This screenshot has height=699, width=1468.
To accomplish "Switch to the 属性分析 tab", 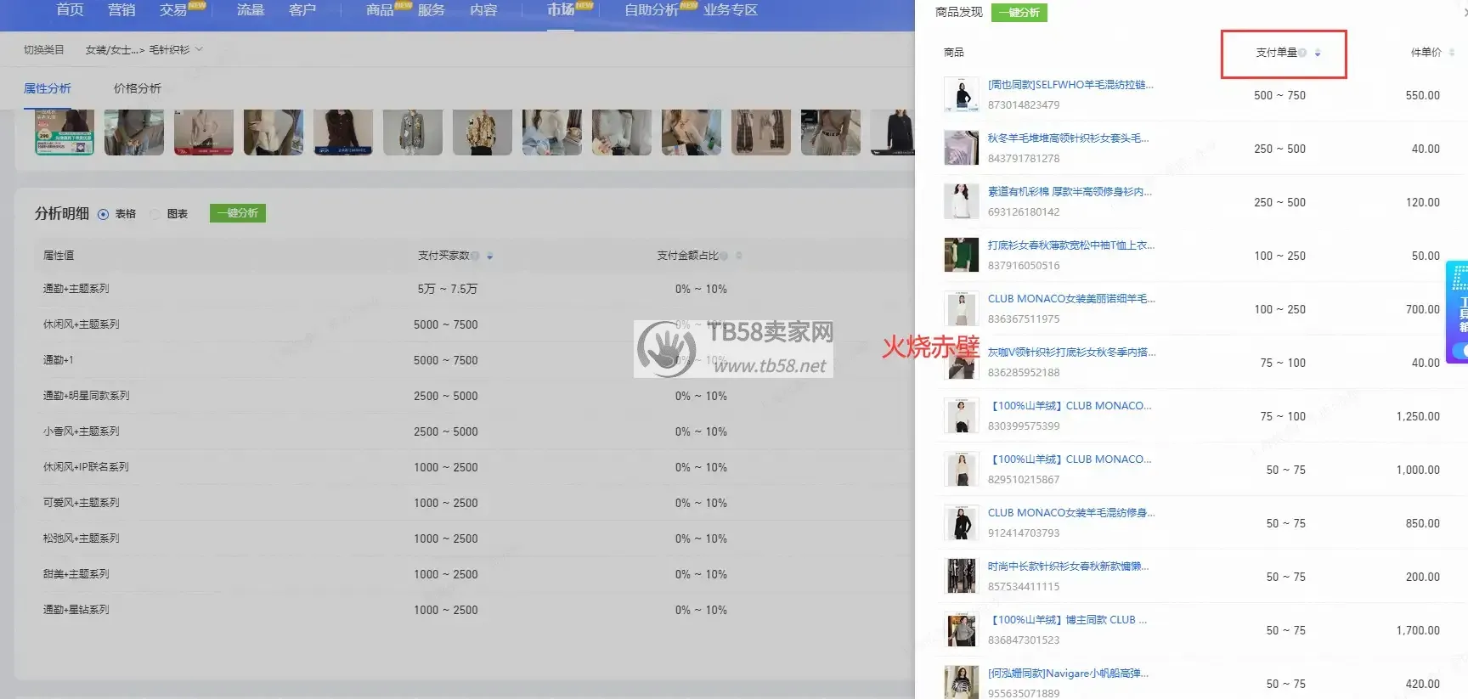I will click(x=48, y=88).
